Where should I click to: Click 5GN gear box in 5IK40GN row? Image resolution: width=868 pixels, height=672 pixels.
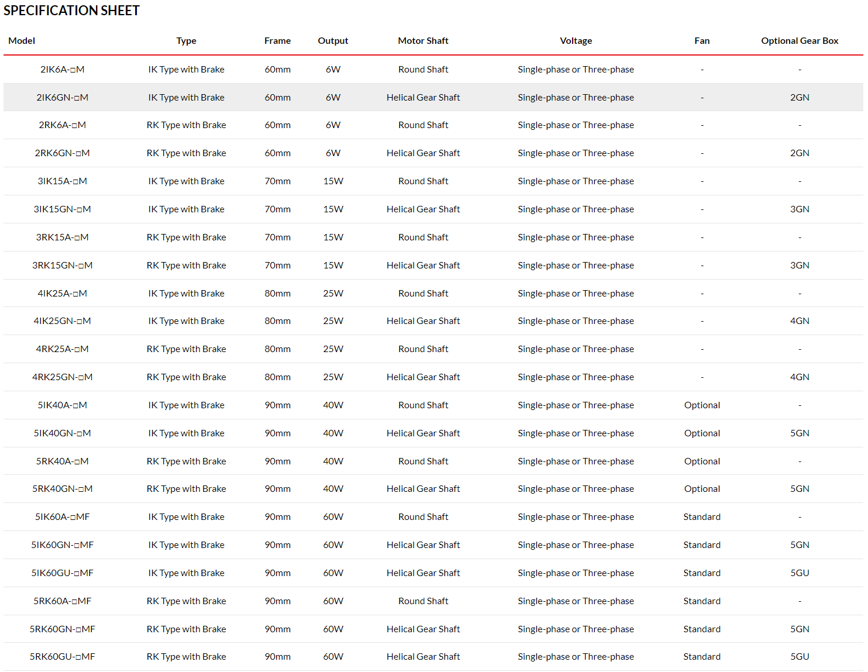[x=800, y=433]
